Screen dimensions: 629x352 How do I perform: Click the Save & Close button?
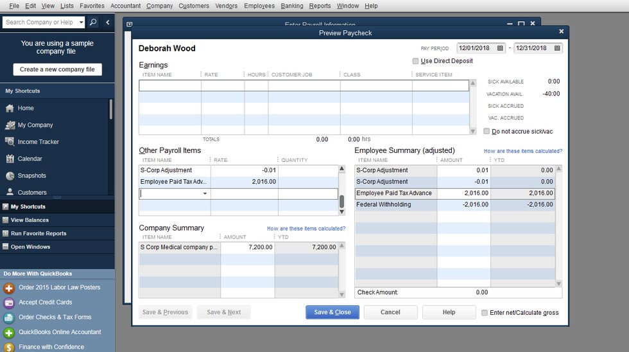tap(332, 312)
